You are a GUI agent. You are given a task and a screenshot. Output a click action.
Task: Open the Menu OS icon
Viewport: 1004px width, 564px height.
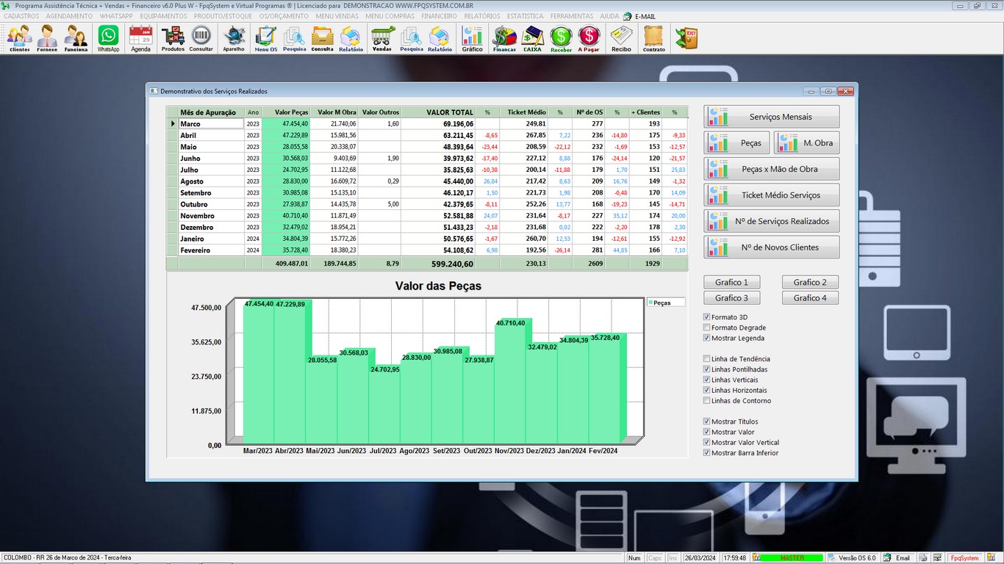pos(266,38)
